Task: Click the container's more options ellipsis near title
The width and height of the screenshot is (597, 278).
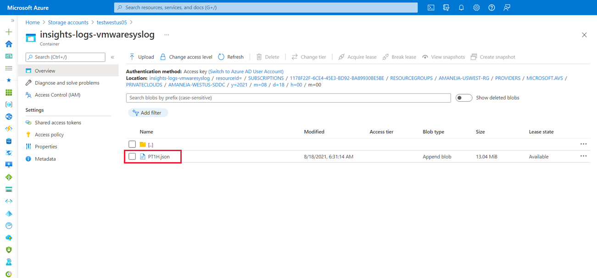Action: click(x=167, y=35)
